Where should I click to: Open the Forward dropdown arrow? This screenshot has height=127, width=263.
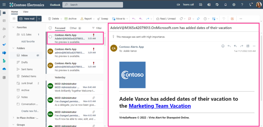152,19
